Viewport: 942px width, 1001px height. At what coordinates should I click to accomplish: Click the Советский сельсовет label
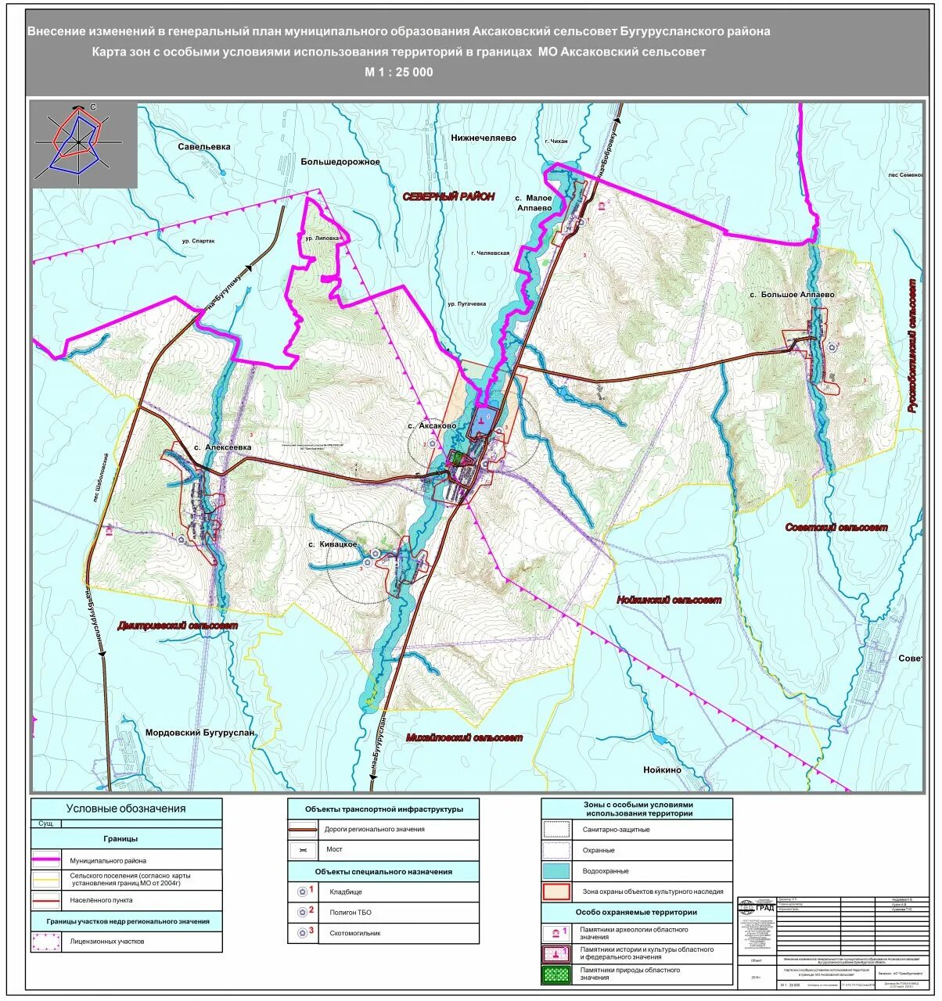tap(836, 527)
